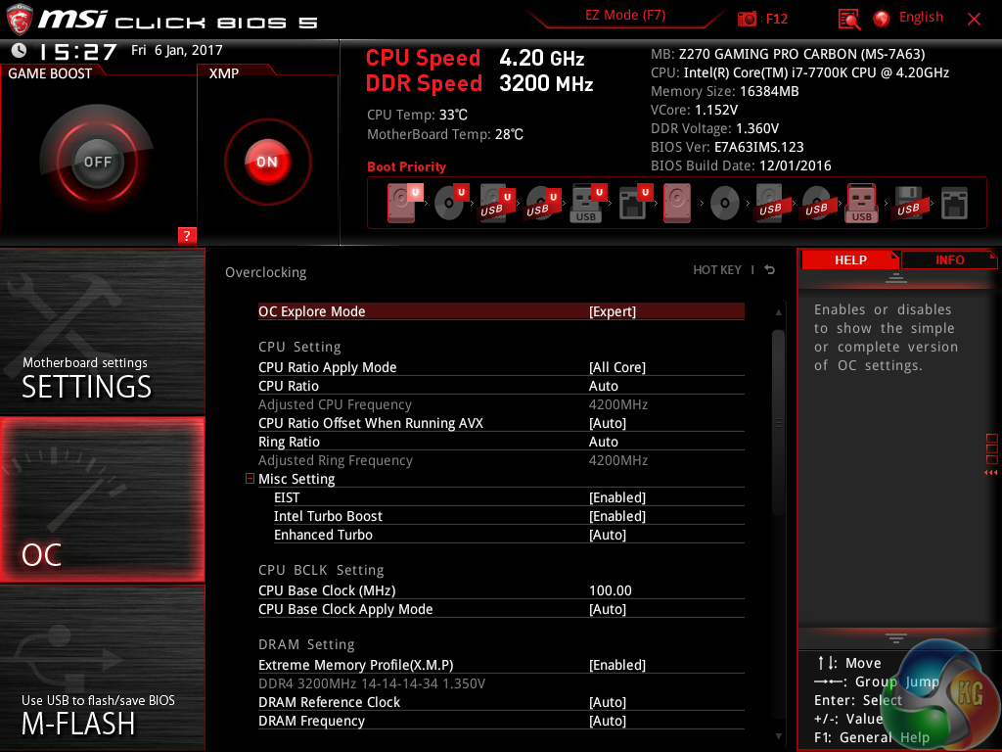
Task: Open the BIOS search magnifier icon
Action: (x=848, y=19)
